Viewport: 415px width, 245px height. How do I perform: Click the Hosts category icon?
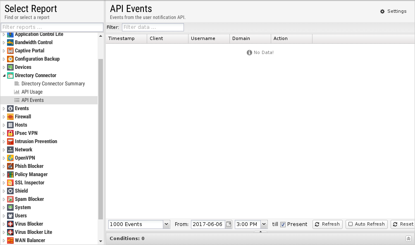(10, 125)
